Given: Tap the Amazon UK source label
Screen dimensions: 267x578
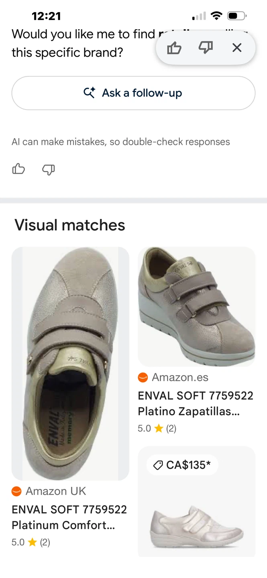Looking at the screenshot, I should click(x=56, y=491).
